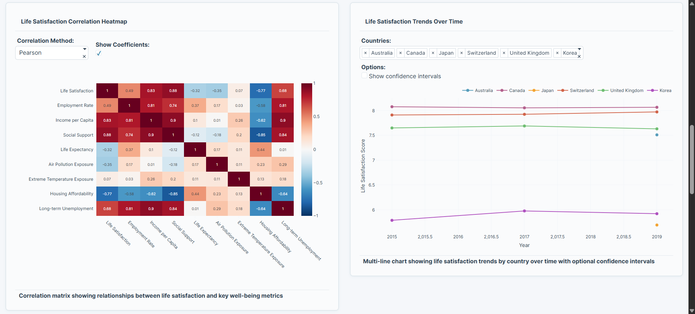Viewport: 695px width, 314px height.
Task: Uncheck the Show Coefficients checkbox
Action: coord(98,53)
